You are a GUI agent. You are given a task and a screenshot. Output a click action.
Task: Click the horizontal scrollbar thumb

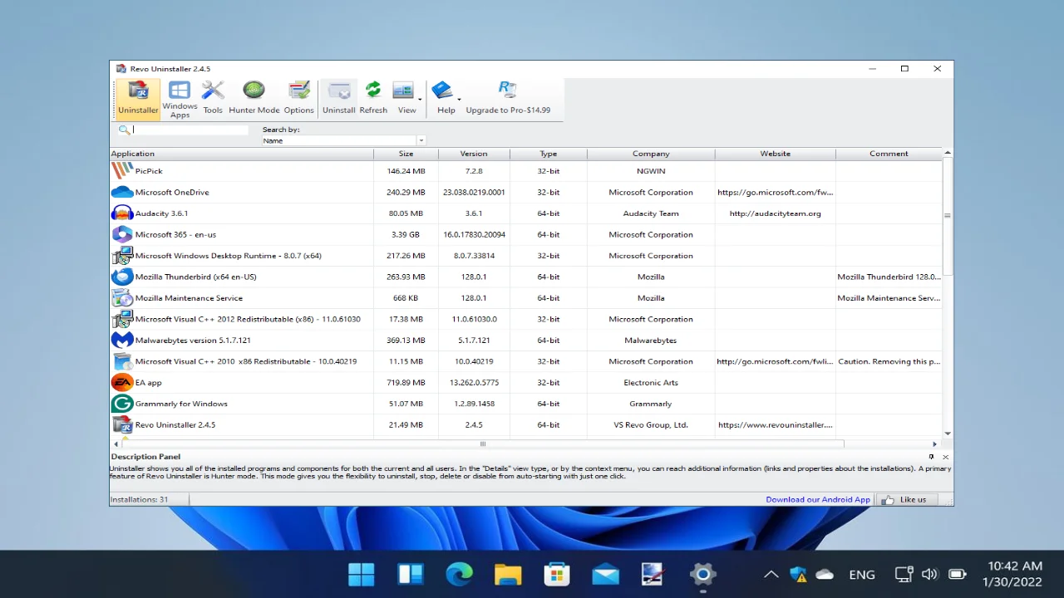pos(483,444)
